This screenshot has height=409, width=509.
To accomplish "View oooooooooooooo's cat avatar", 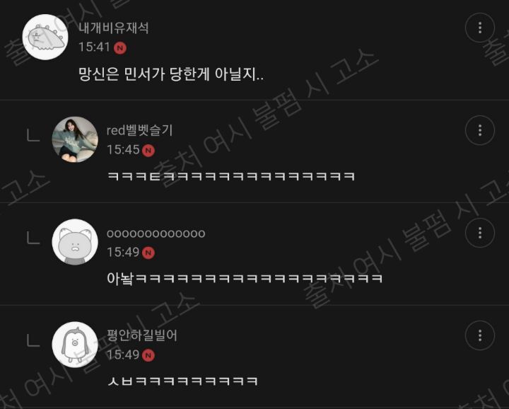I will 75,242.
